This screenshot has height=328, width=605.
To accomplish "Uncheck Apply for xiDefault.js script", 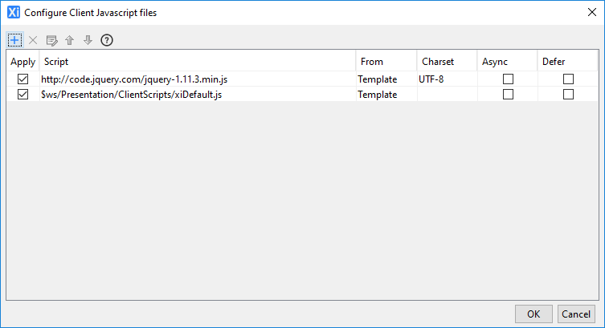I will tap(22, 94).
